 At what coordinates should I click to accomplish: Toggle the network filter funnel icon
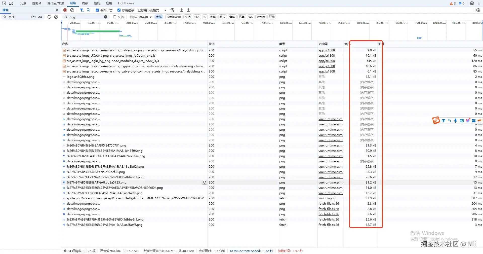[x=82, y=10]
